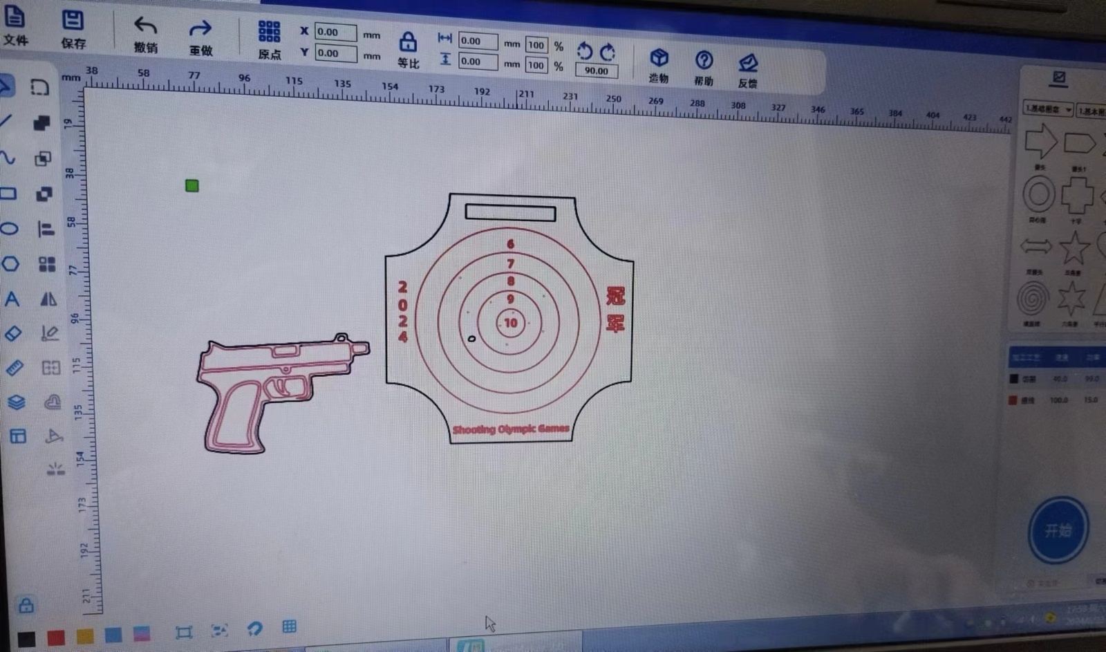Click the mirror flip tool icon
This screenshot has height=652, width=1106.
[48, 299]
